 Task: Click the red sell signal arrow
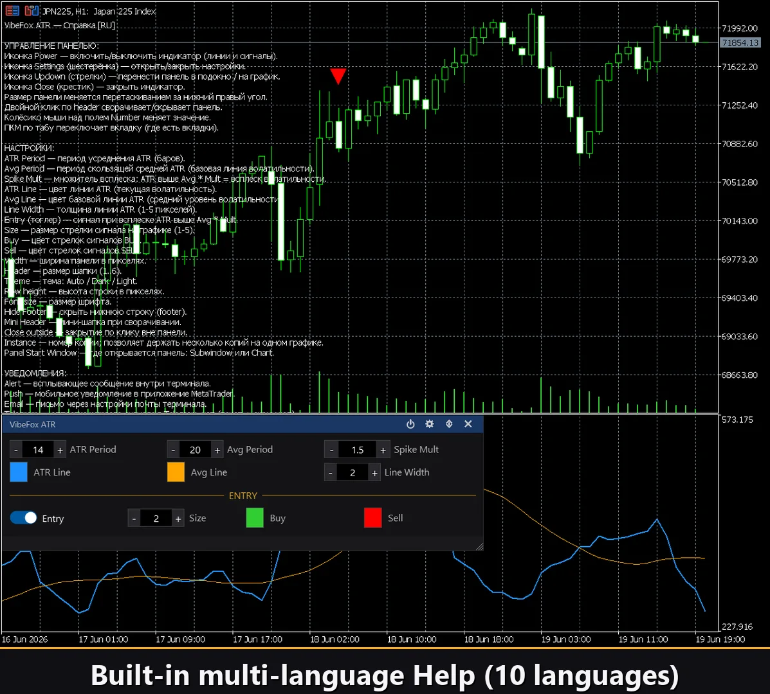[338, 76]
